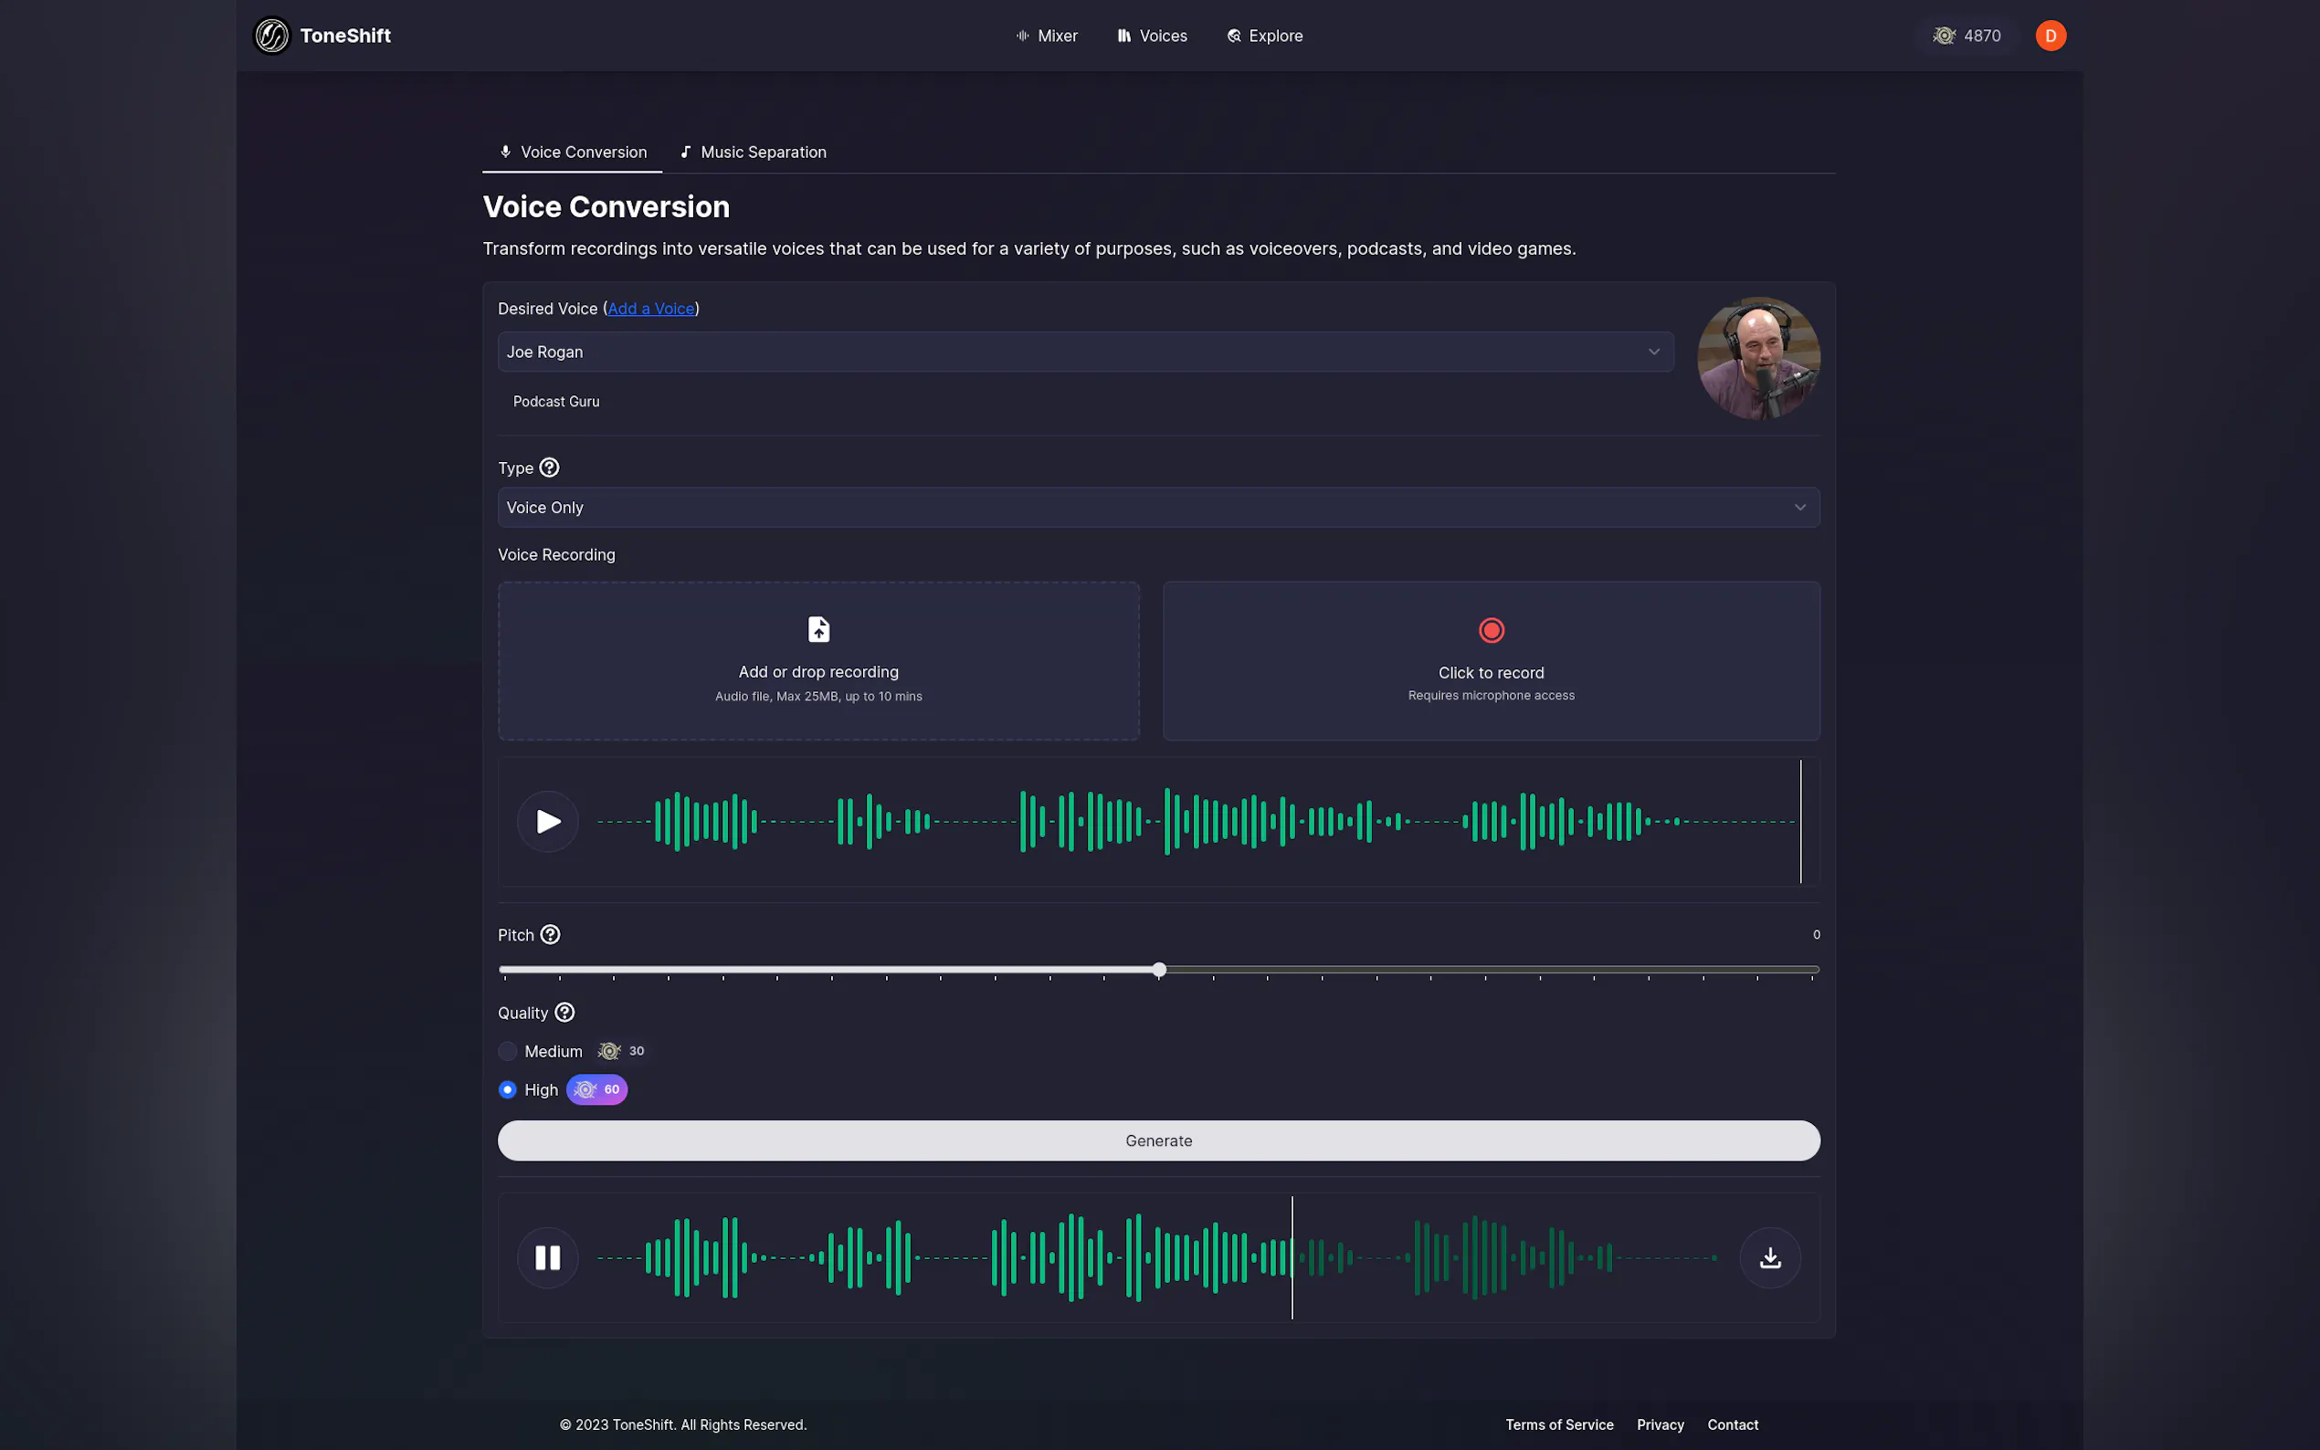This screenshot has height=1450, width=2320.
Task: Play the uploaded voice recording
Action: (x=548, y=822)
